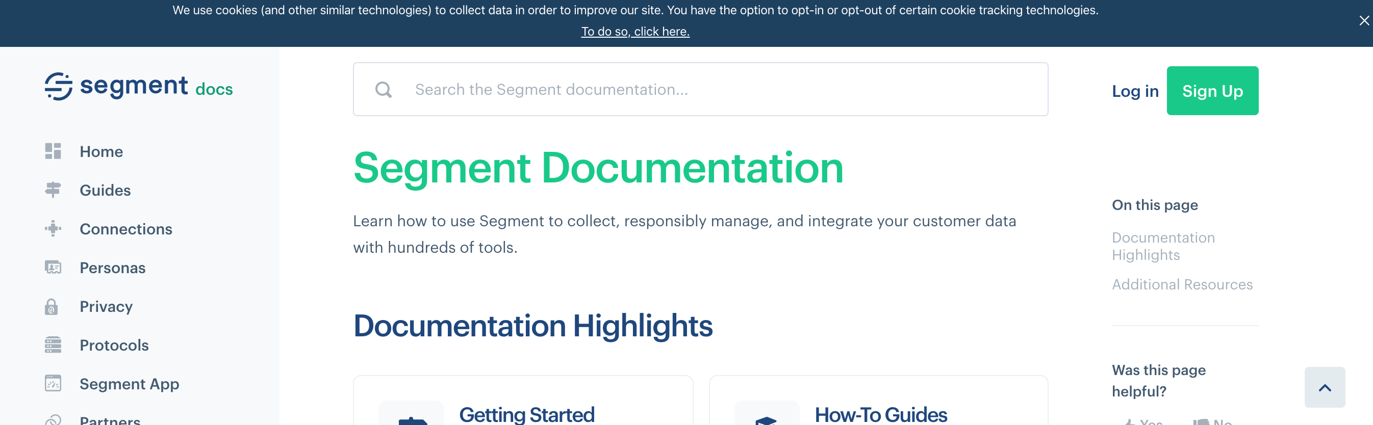Open the Protocols section
The image size is (1373, 425).
[114, 345]
